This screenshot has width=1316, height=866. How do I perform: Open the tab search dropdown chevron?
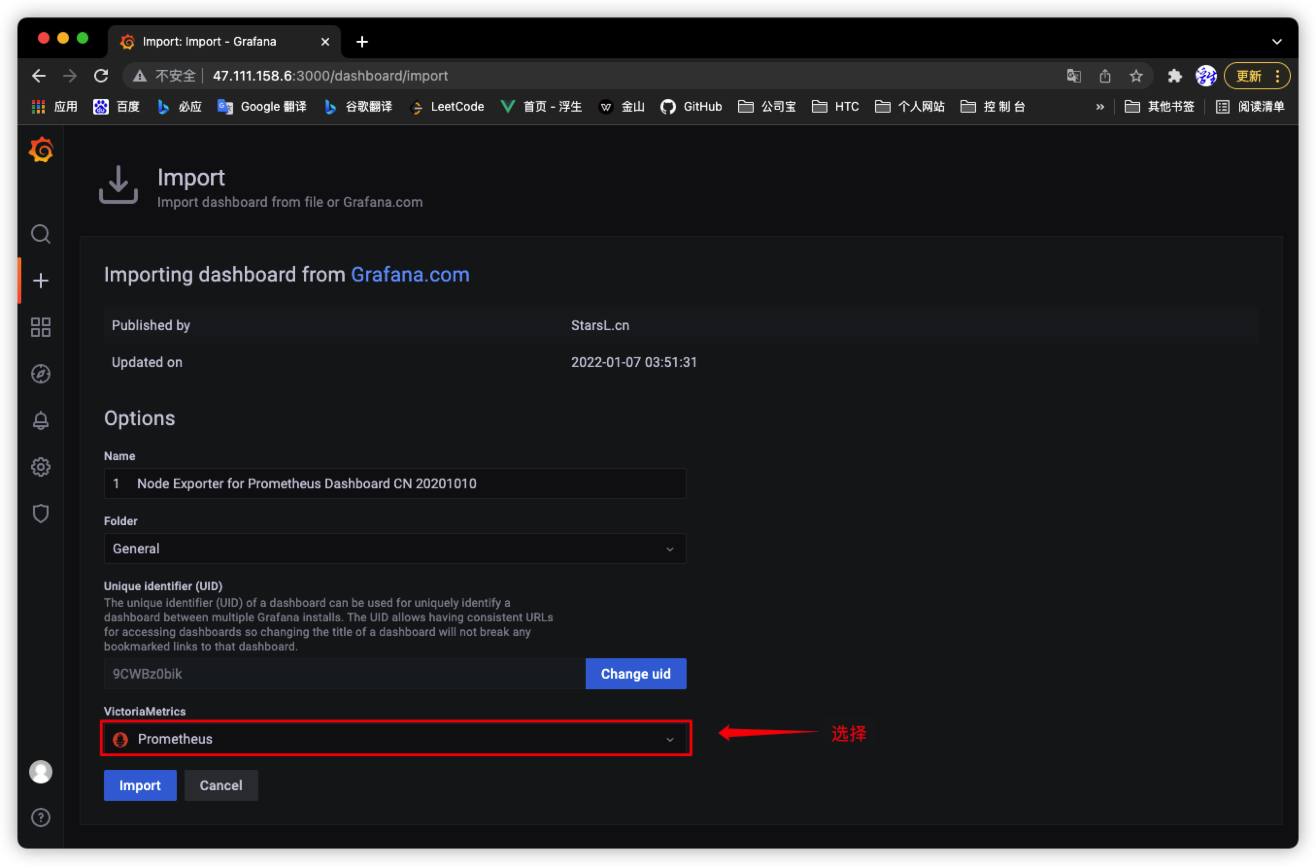tap(1277, 41)
